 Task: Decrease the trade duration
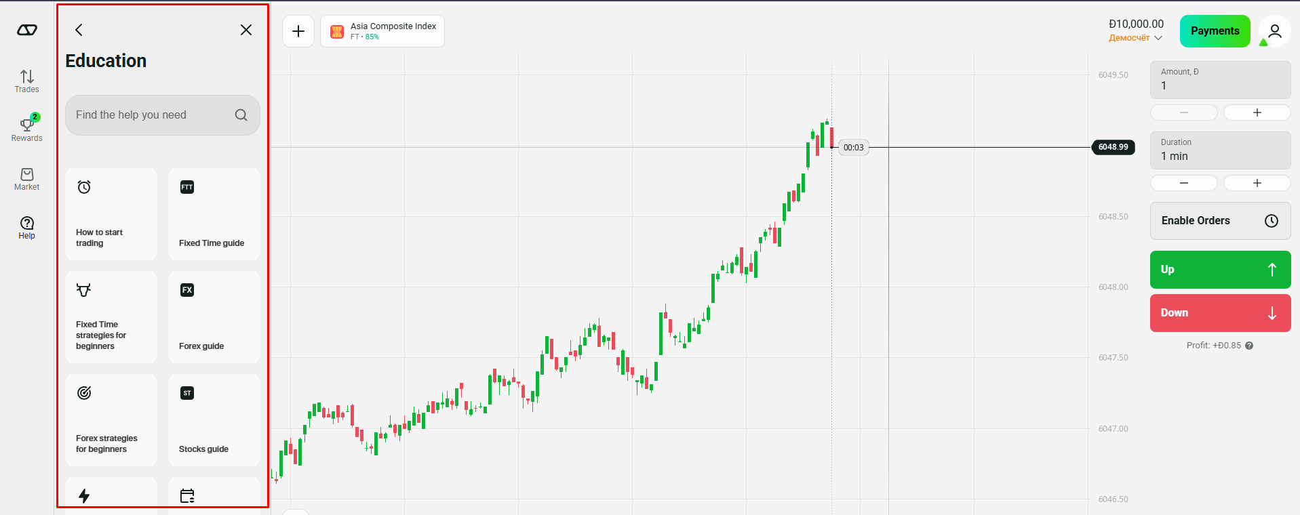click(1184, 183)
